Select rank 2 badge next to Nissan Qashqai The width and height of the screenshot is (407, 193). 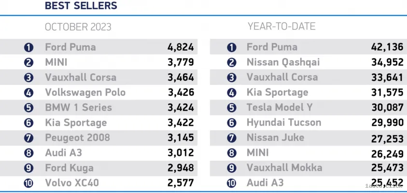pos(232,62)
